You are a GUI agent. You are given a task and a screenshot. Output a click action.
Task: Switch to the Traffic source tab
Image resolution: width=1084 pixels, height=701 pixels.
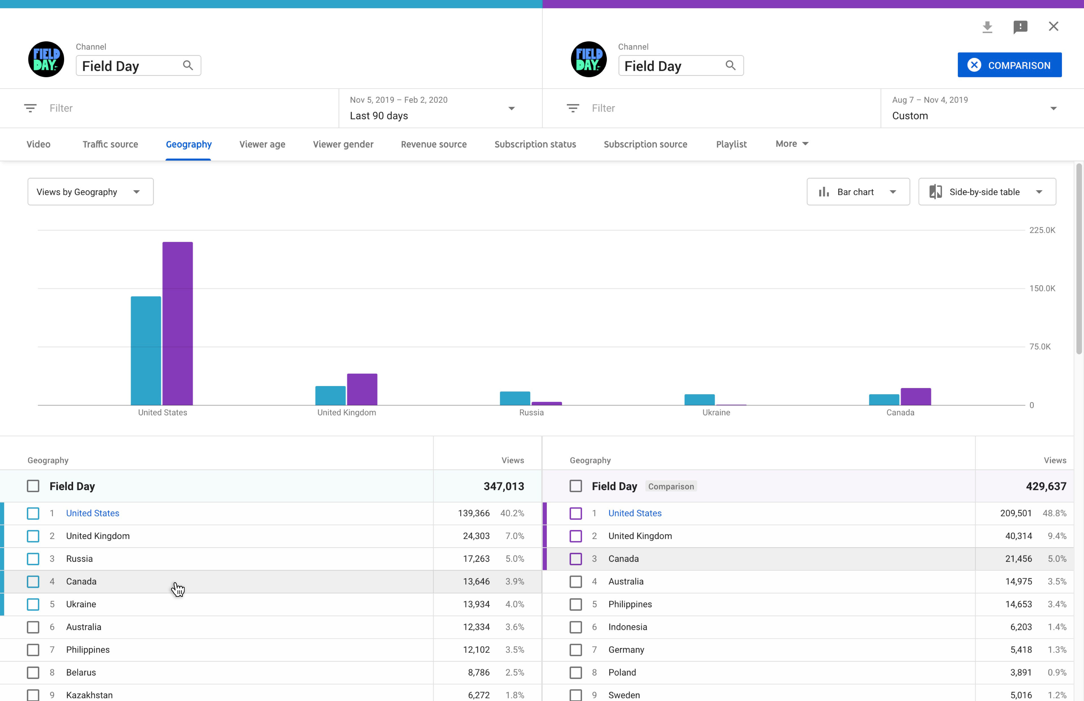[x=110, y=144]
